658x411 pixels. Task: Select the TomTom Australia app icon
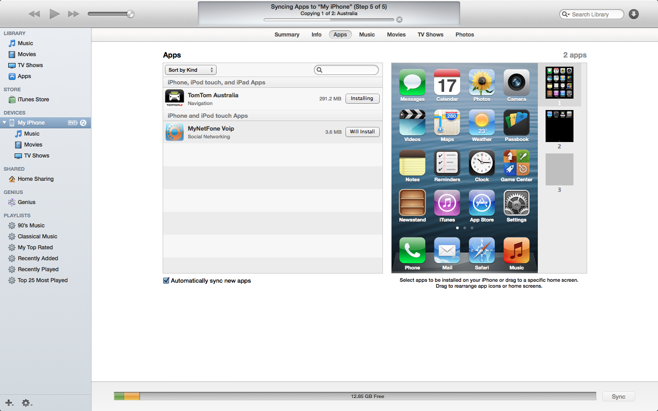tap(175, 98)
